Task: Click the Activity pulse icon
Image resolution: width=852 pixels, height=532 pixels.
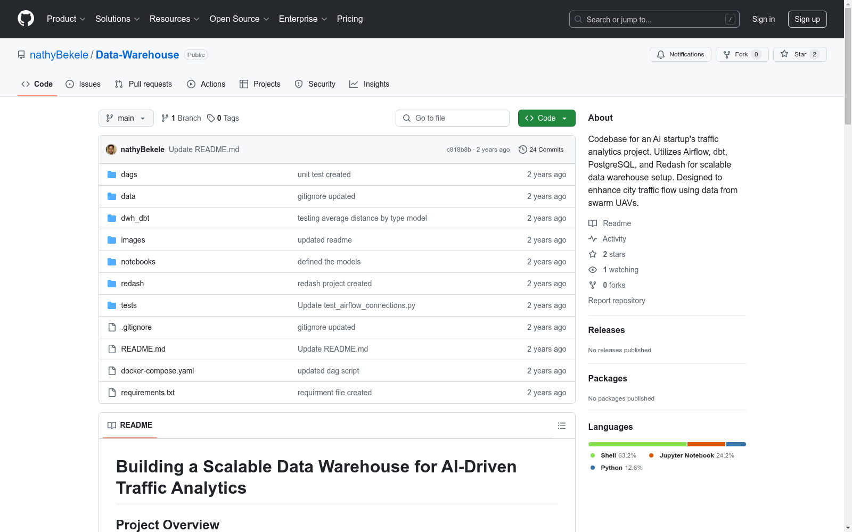Action: tap(593, 239)
